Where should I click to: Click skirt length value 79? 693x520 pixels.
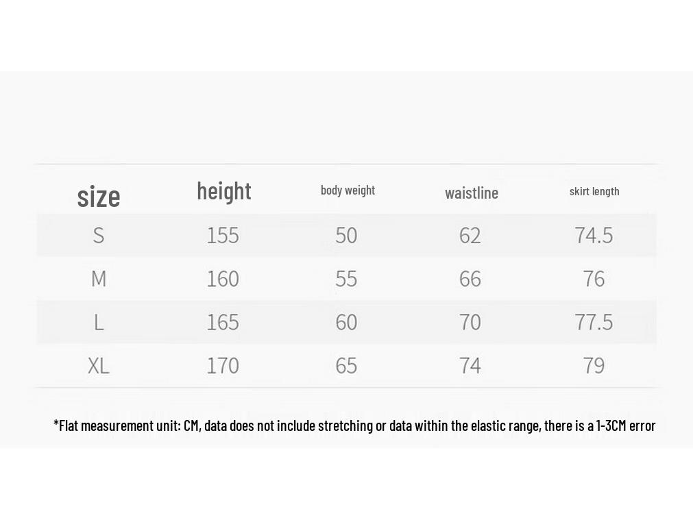[594, 365]
